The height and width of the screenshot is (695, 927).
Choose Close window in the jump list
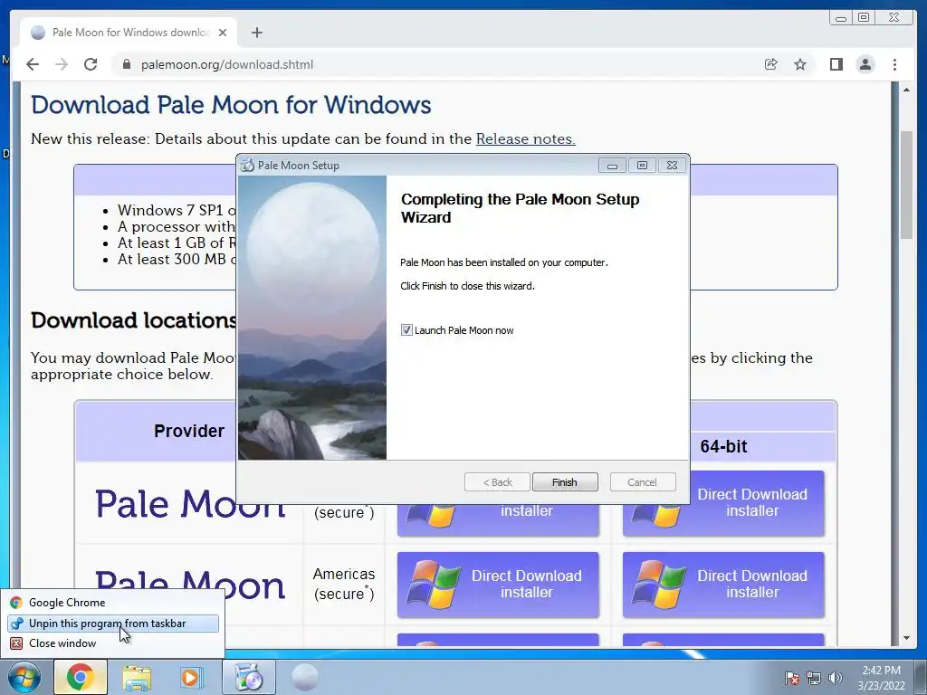click(x=113, y=643)
